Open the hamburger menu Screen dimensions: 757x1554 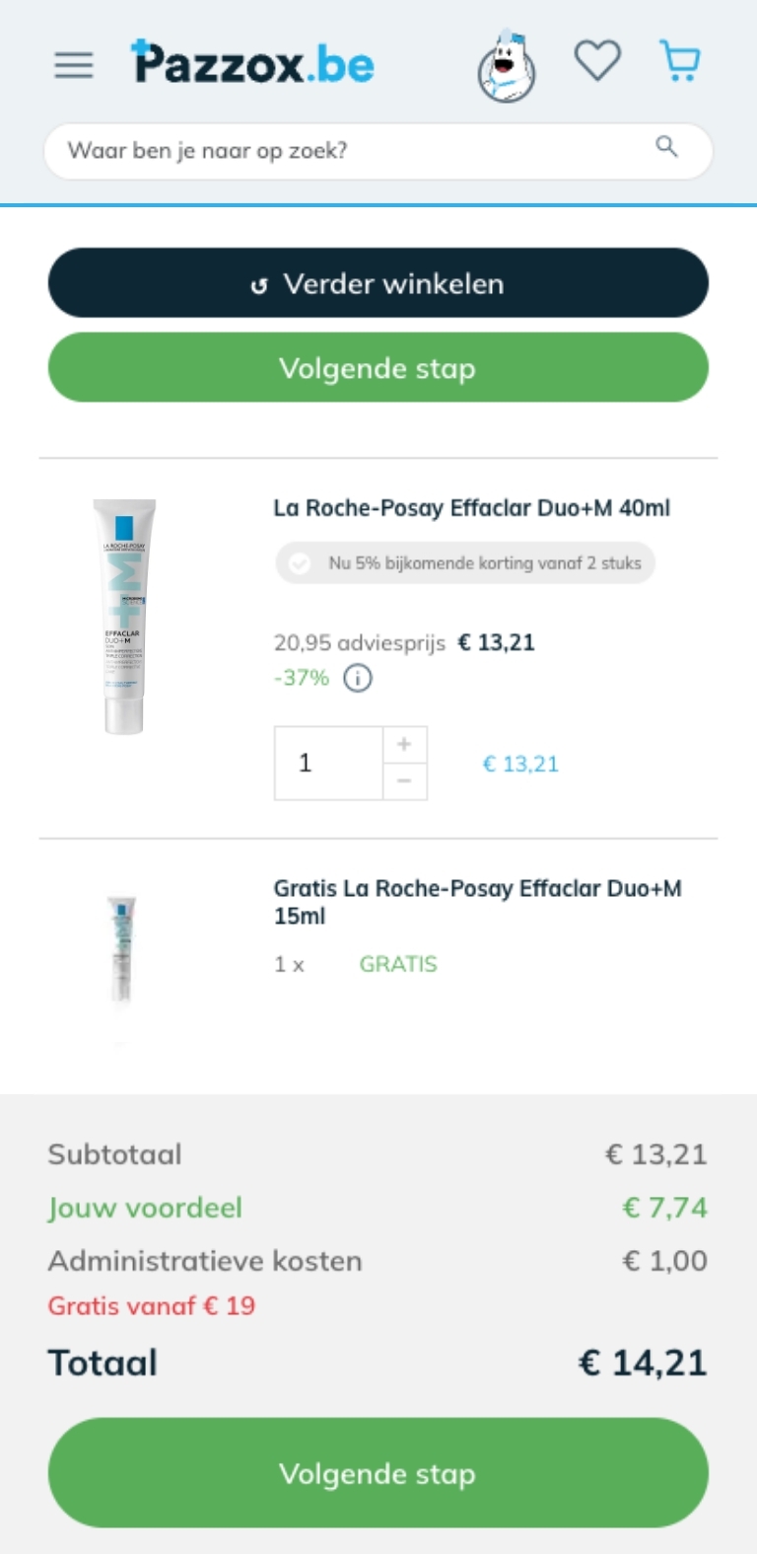(74, 65)
